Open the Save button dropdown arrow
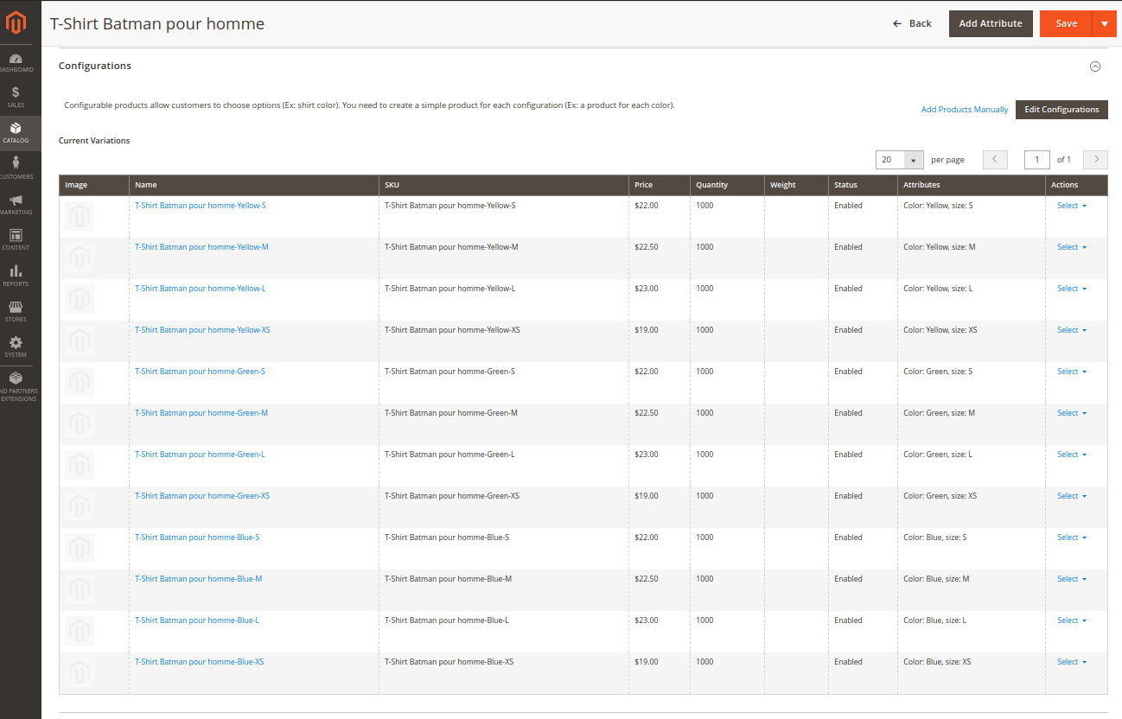The width and height of the screenshot is (1122, 719). pyautogui.click(x=1105, y=23)
